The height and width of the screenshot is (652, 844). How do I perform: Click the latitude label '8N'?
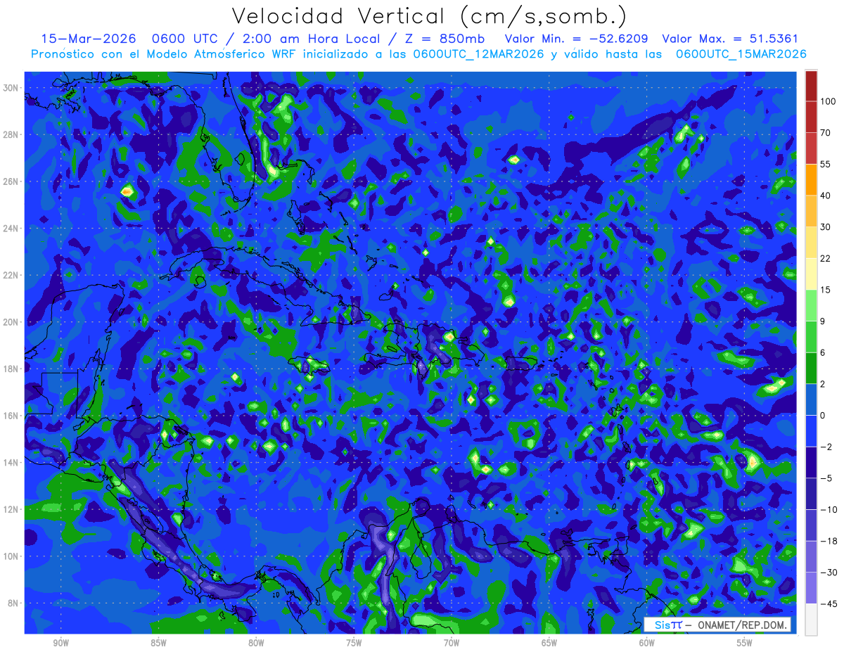coord(13,603)
